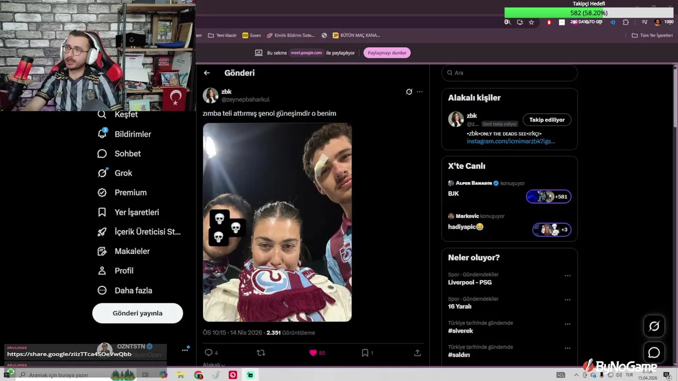Show hidden system tray icons

click(x=576, y=375)
